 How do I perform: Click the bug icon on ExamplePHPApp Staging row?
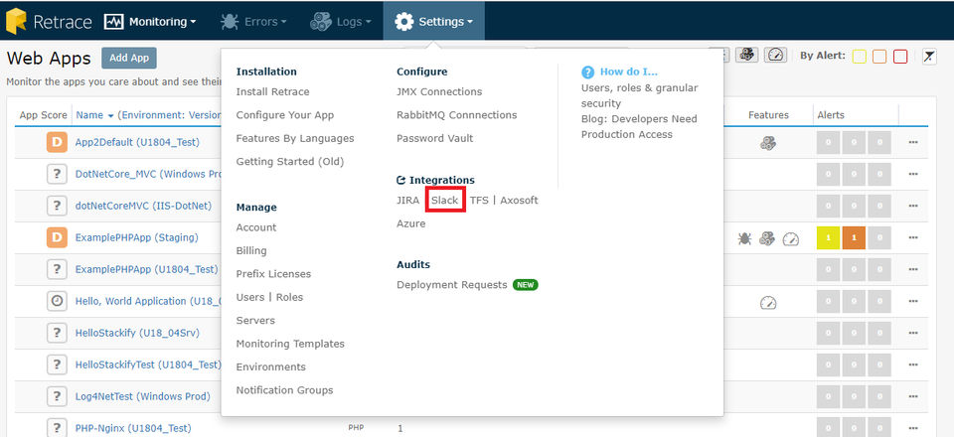pyautogui.click(x=745, y=238)
